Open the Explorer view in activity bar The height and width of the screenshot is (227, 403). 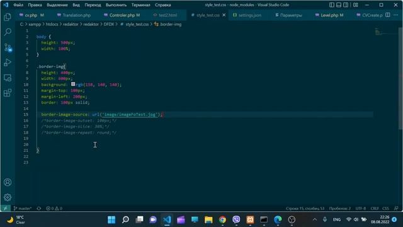click(x=8, y=17)
